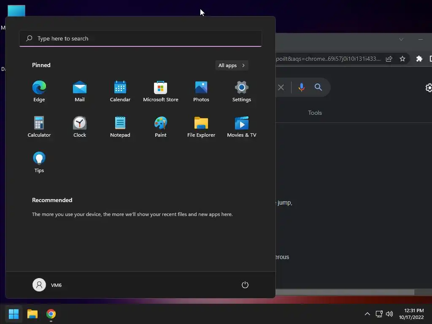Open the VM6 user account menu
The width and height of the screenshot is (432, 324).
click(x=47, y=285)
